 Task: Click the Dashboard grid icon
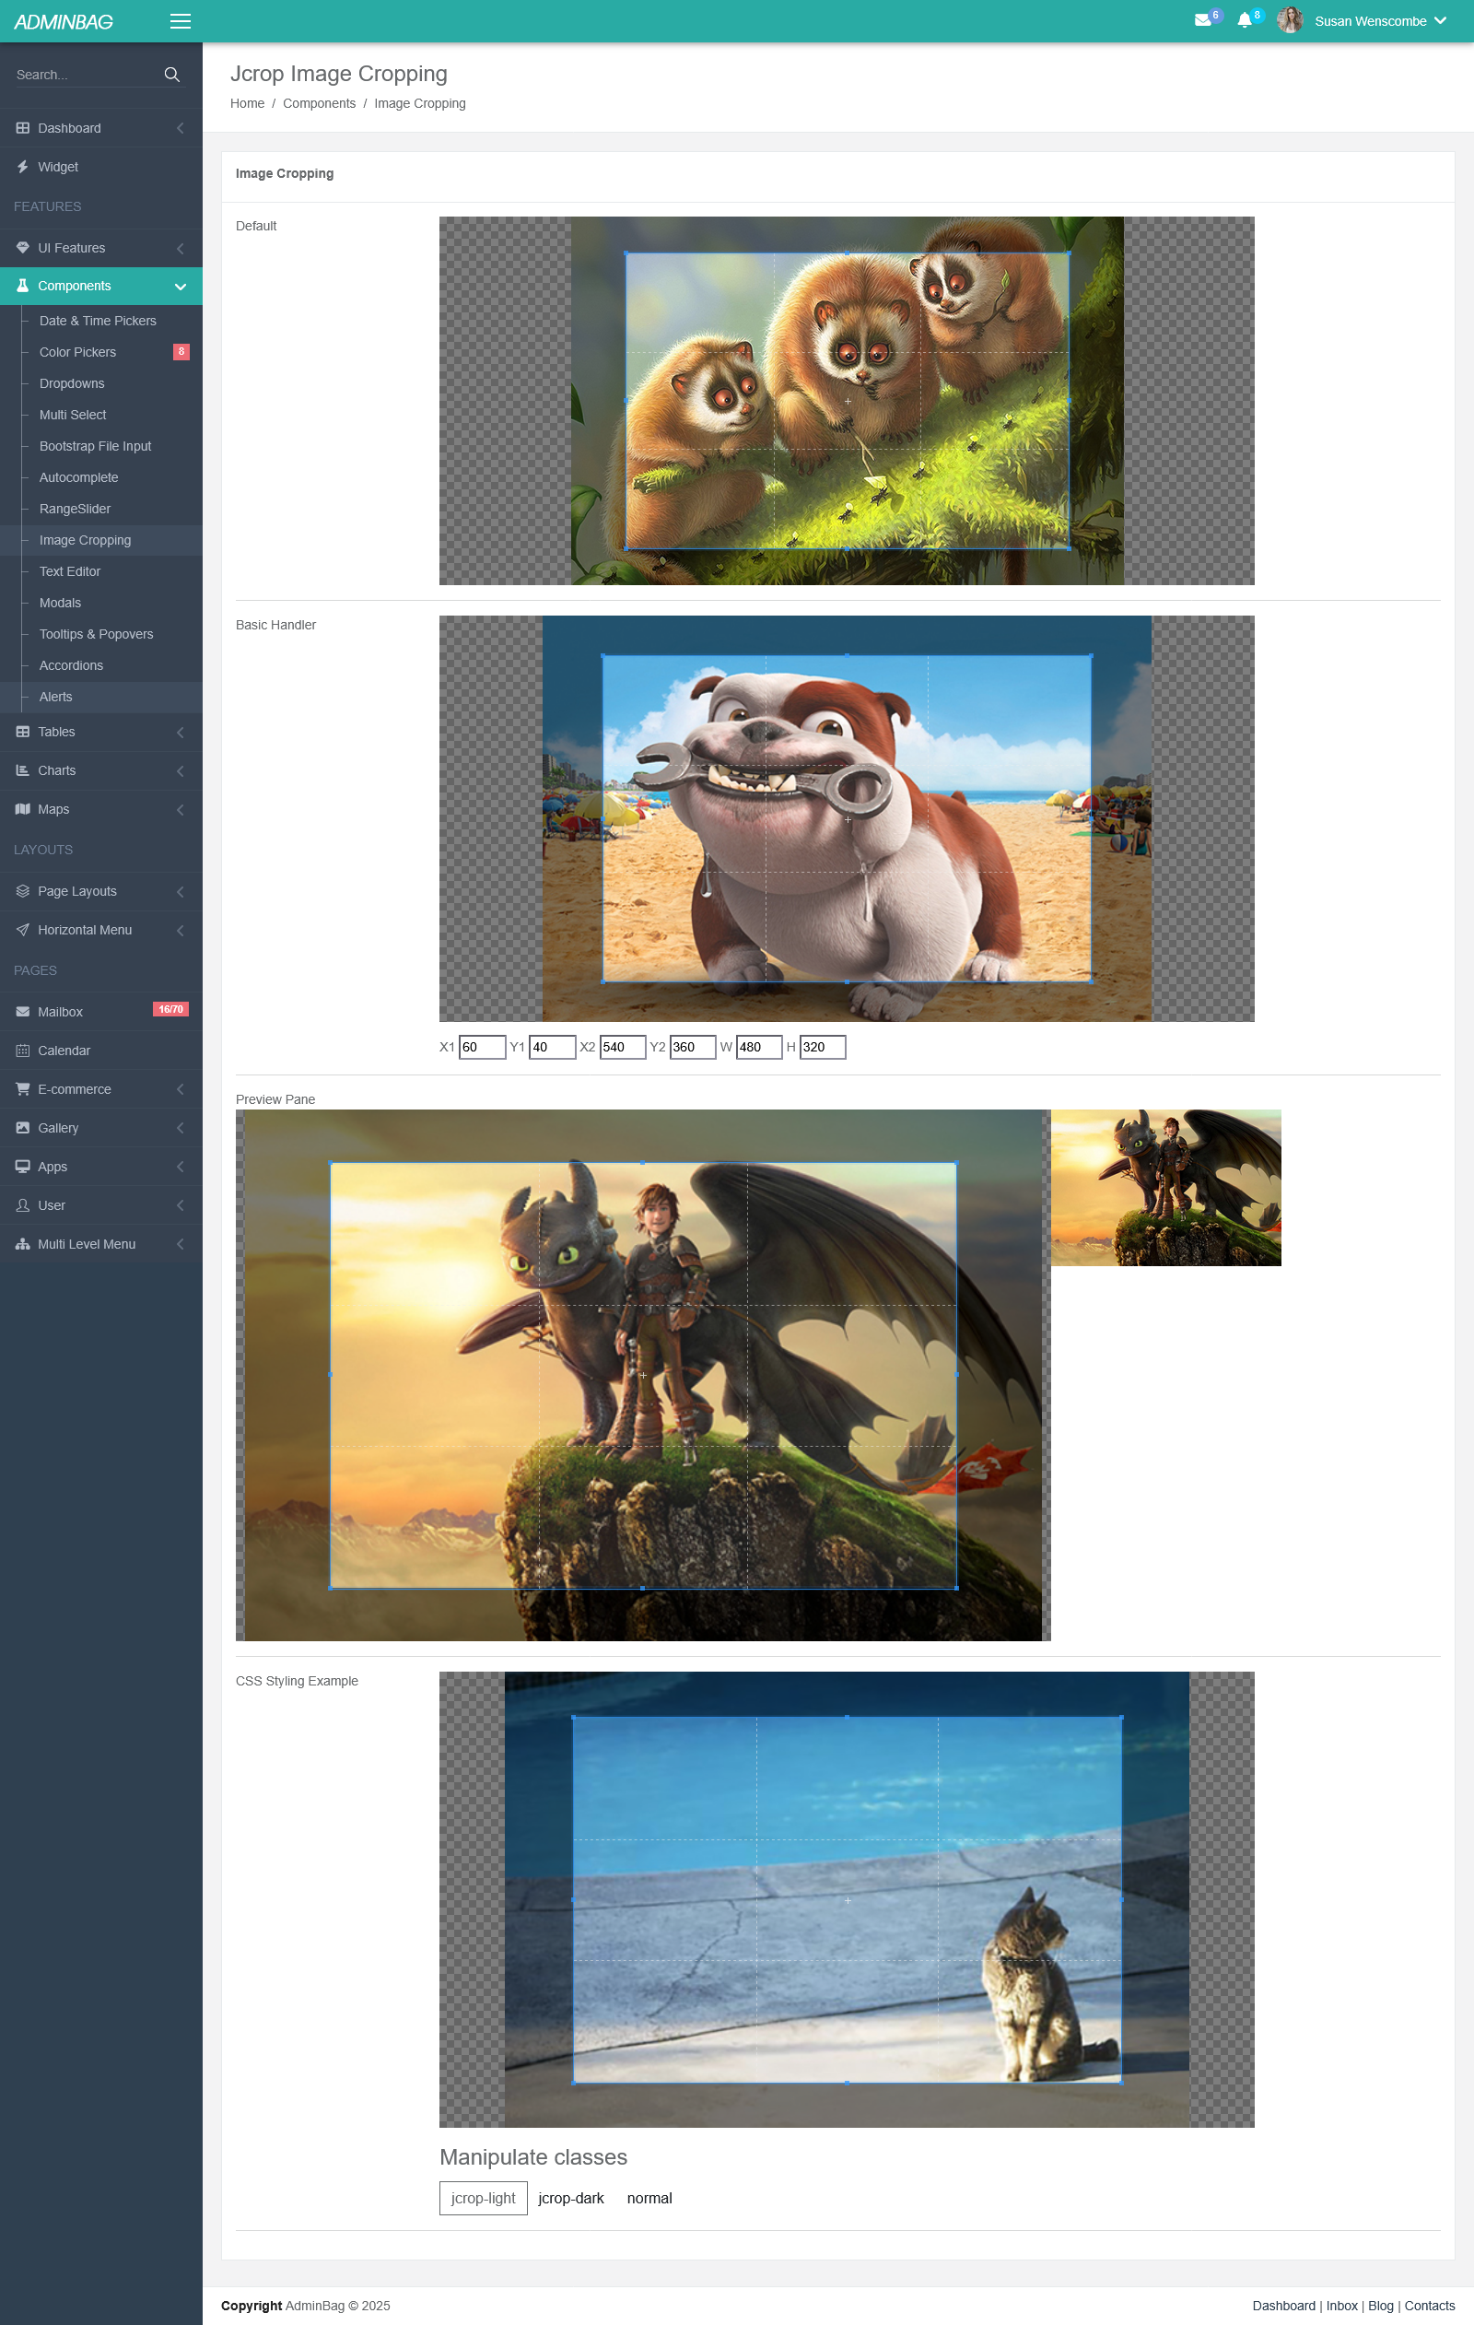[22, 128]
